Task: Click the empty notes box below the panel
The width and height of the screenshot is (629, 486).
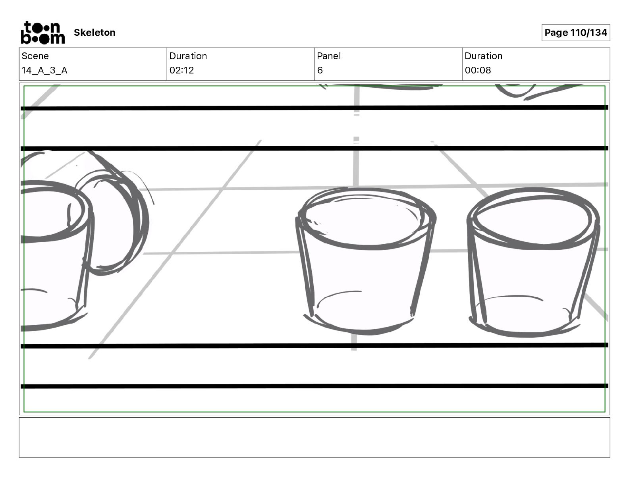Action: point(314,437)
